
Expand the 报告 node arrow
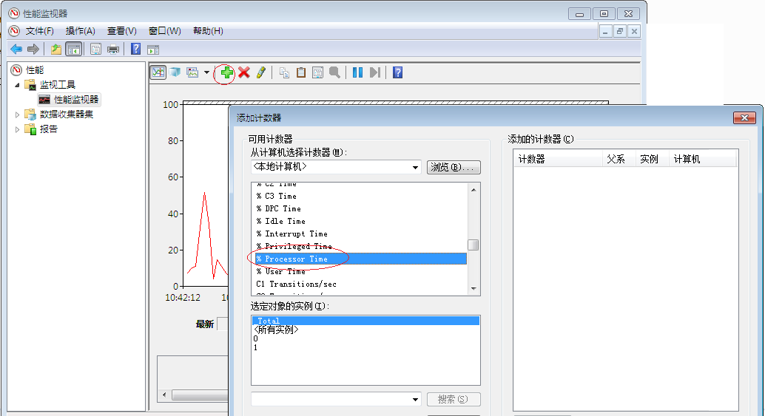point(17,129)
